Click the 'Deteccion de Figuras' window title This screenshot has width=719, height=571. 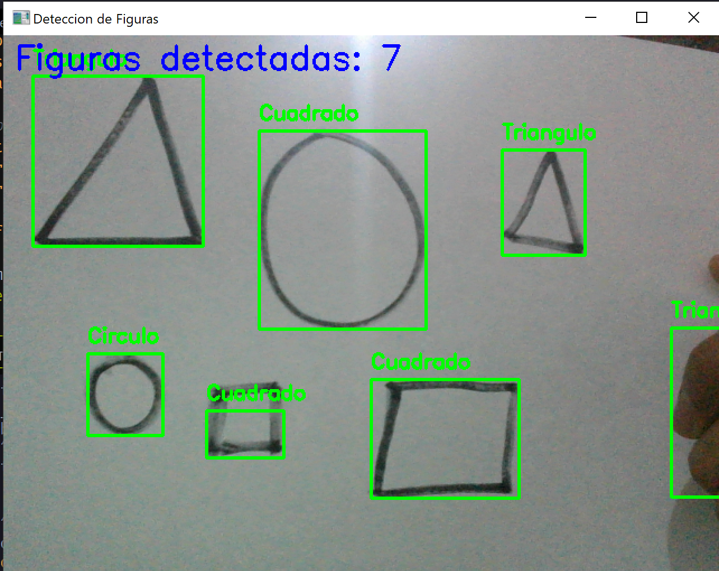[96, 19]
